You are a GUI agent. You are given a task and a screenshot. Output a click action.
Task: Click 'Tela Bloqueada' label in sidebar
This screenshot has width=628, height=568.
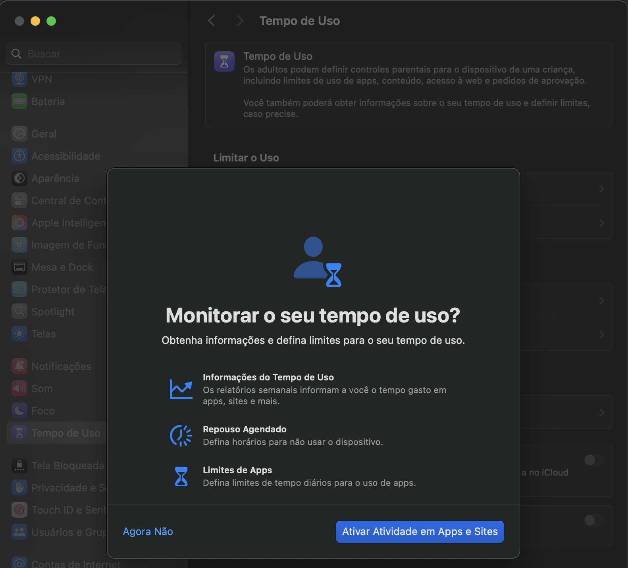(x=68, y=466)
